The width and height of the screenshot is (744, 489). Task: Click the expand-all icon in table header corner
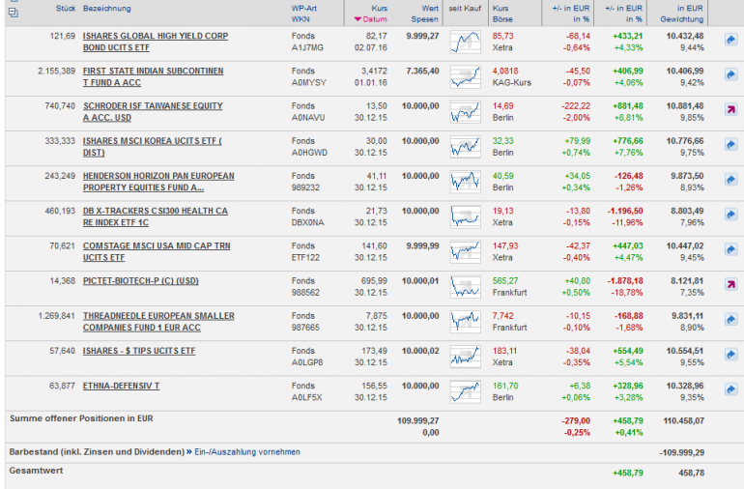(14, 13)
